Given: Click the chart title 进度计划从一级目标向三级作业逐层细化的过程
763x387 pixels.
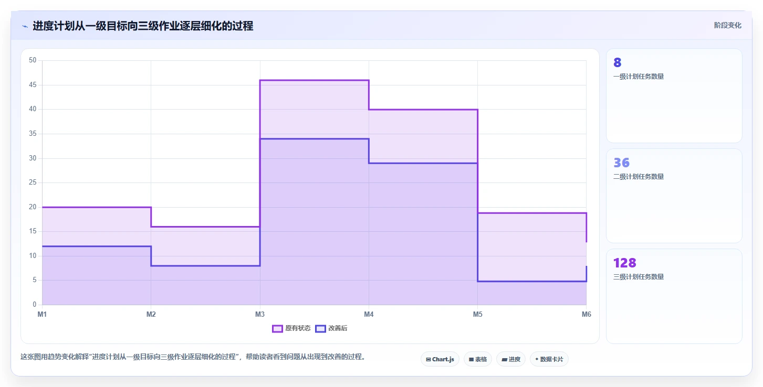Looking at the screenshot, I should click(x=143, y=26).
